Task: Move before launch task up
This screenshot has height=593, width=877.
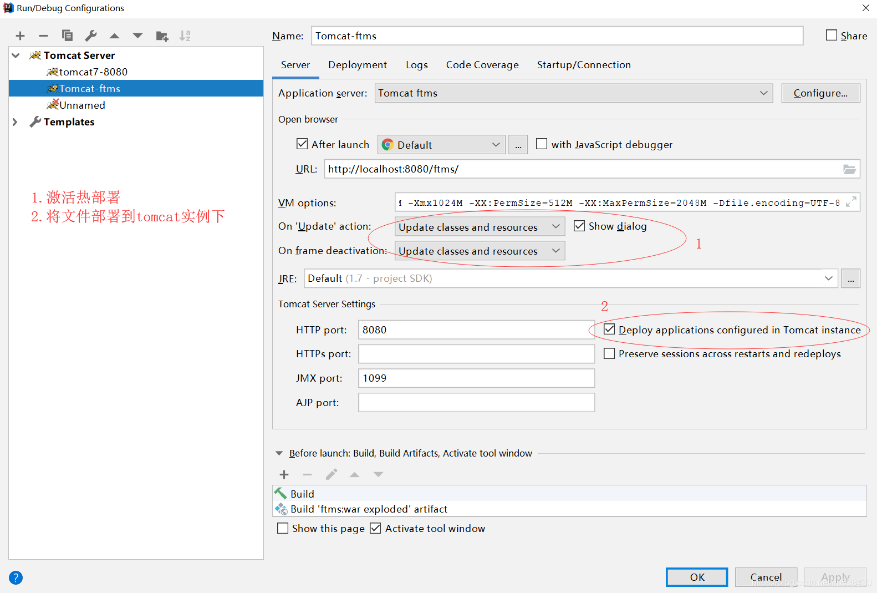Action: 355,475
